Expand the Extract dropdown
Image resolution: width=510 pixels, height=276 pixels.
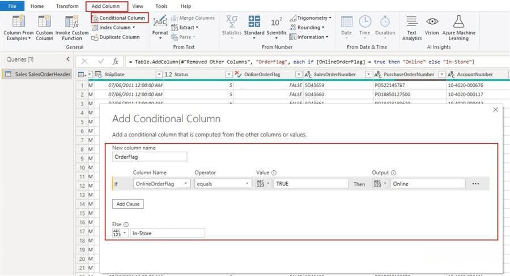pyautogui.click(x=185, y=28)
